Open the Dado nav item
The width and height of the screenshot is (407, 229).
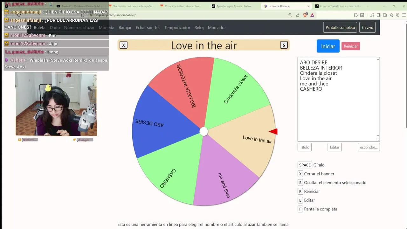[x=55, y=28]
